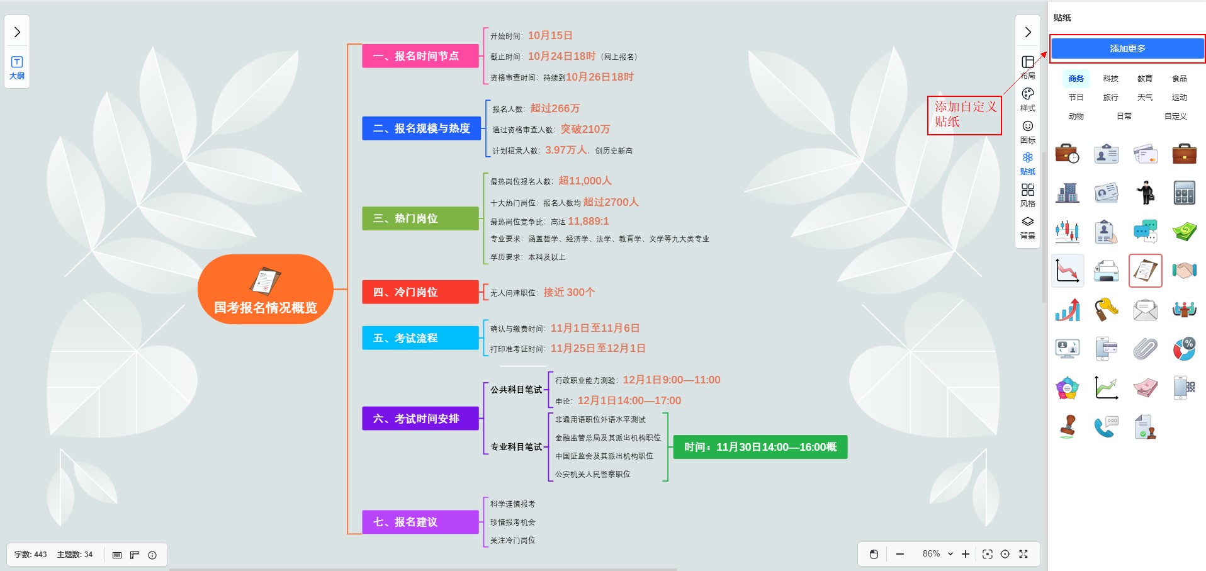Open the 布局 layout panel
This screenshot has height=571, width=1206.
click(1027, 67)
